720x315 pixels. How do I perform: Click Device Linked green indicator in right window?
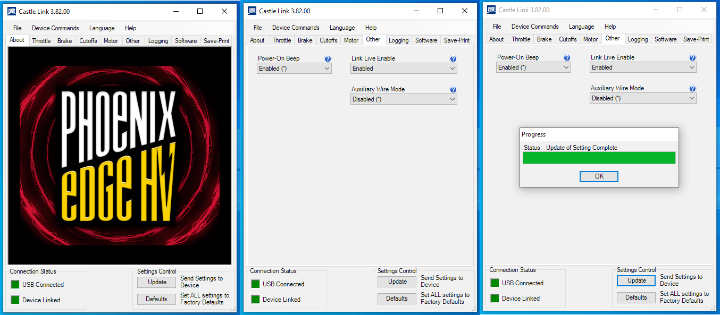pyautogui.click(x=495, y=299)
